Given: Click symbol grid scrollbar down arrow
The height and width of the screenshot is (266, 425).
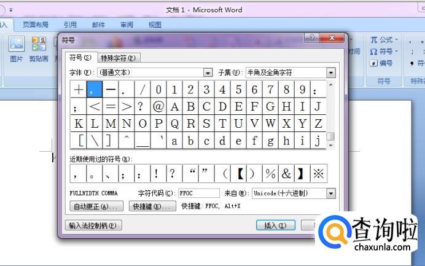Looking at the screenshot, I should point(330,146).
